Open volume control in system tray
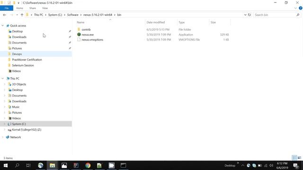 271,166
